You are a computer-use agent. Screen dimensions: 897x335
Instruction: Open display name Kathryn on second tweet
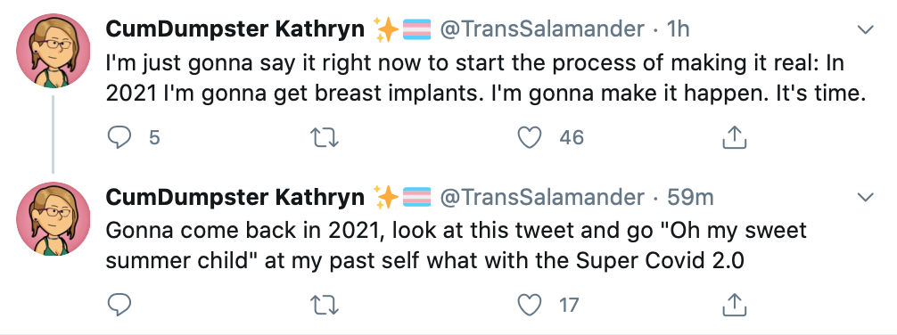coord(235,197)
